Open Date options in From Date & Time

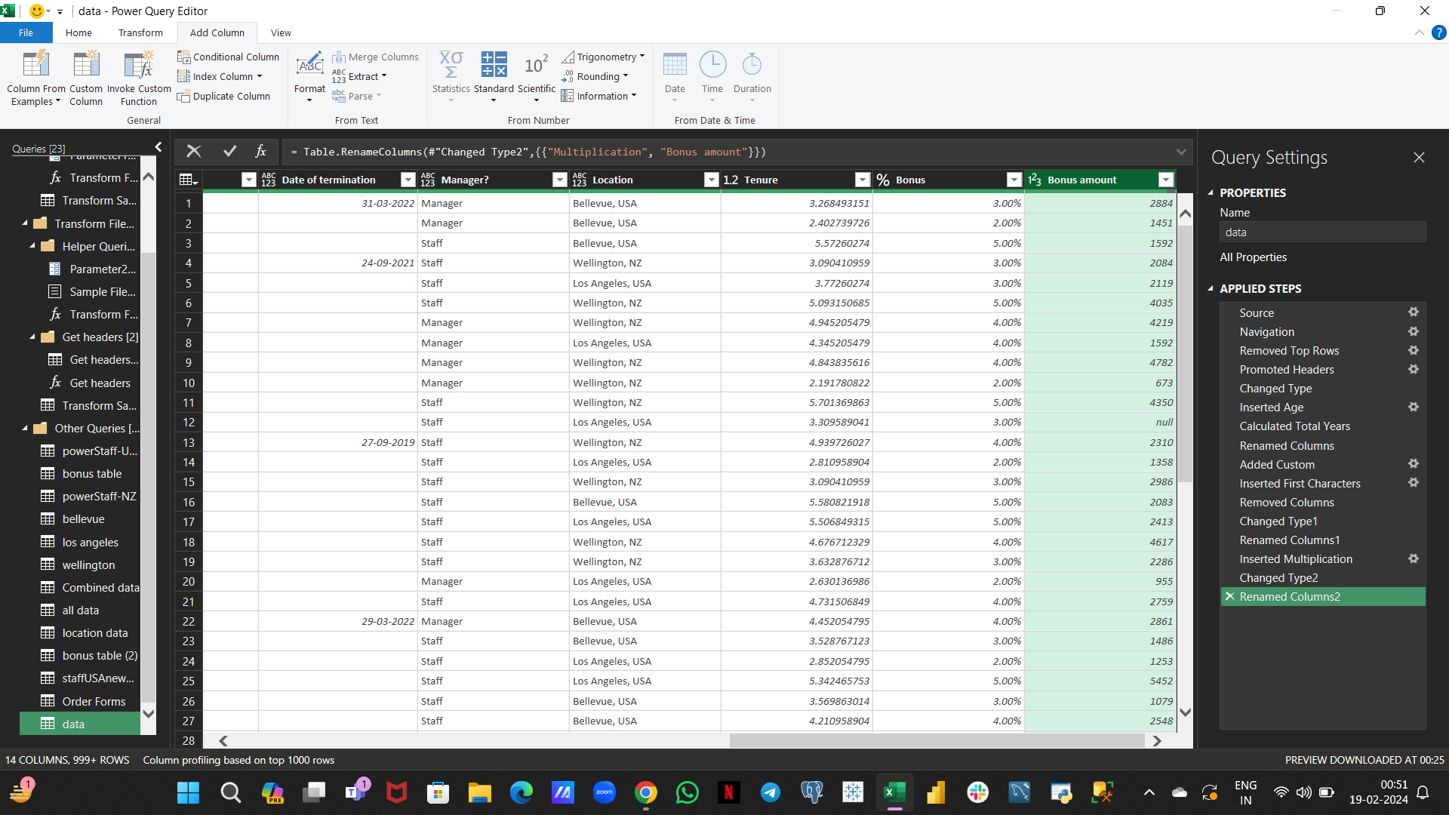tap(674, 75)
